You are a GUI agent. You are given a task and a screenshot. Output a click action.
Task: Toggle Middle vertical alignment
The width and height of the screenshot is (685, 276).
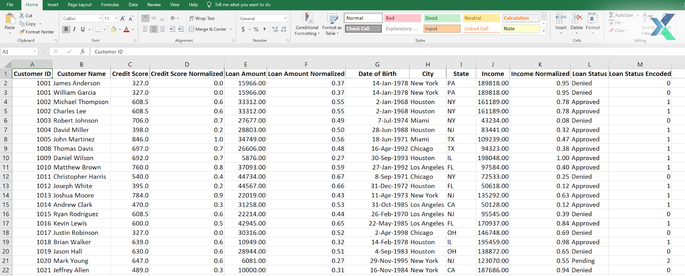pos(154,18)
